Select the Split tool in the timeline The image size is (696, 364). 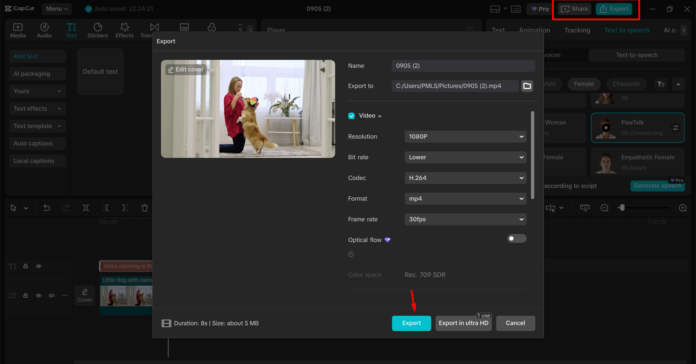point(86,208)
